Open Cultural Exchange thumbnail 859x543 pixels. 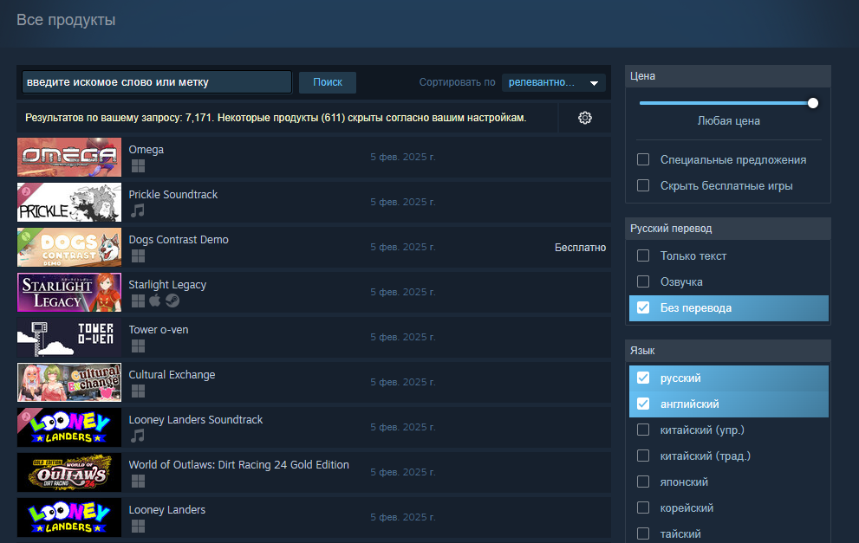[x=69, y=382]
